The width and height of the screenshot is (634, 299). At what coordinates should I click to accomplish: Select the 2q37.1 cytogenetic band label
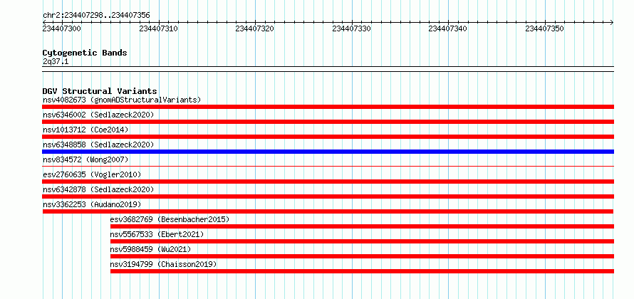click(x=56, y=62)
